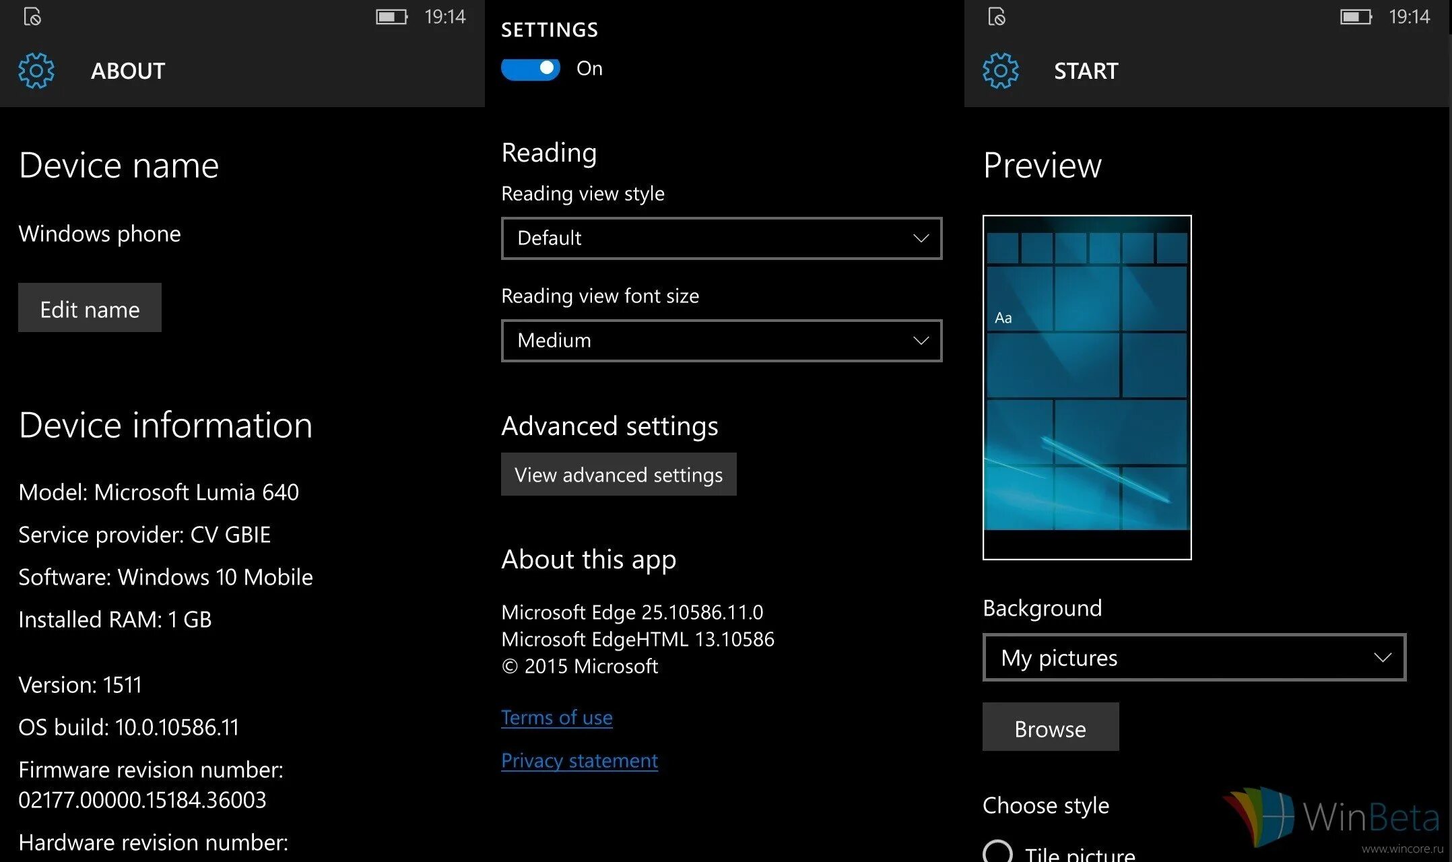Click View advanced settings
This screenshot has height=862, width=1452.
[618, 474]
